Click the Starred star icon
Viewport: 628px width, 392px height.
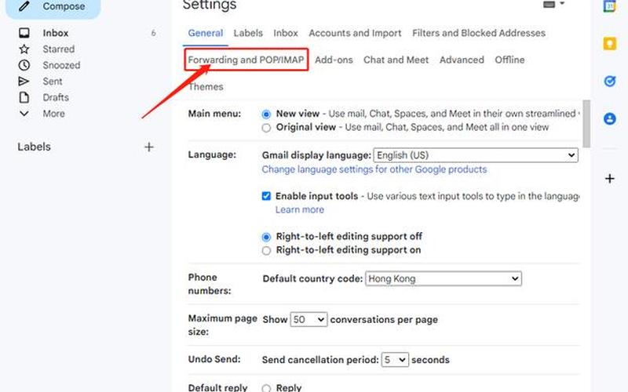point(24,49)
